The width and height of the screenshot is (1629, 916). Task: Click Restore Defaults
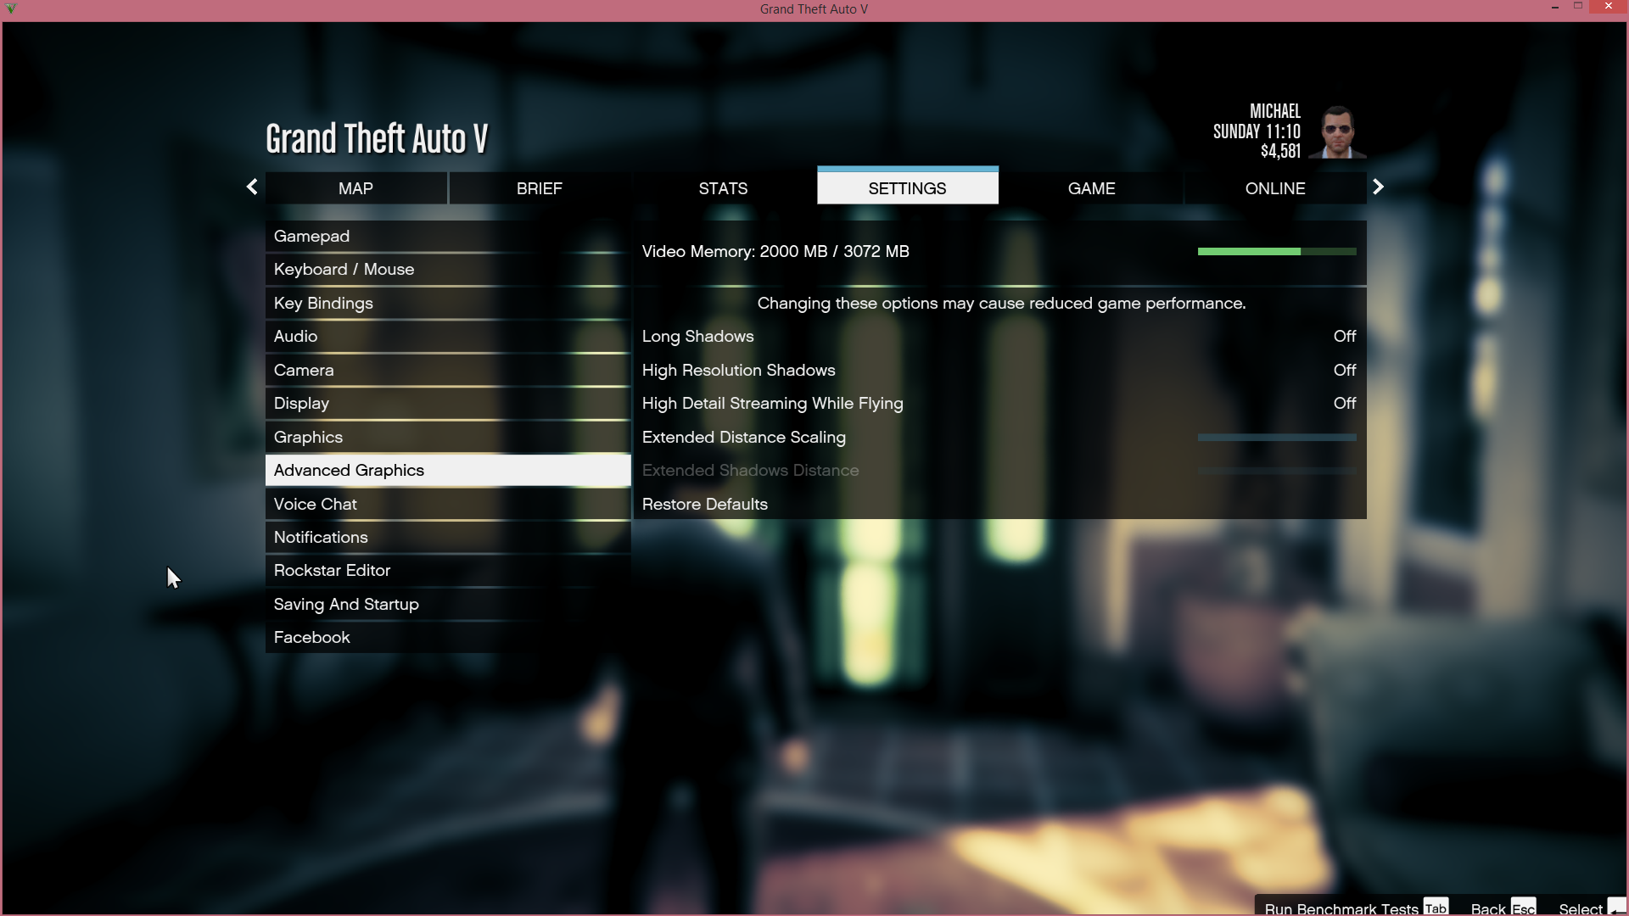[x=705, y=505]
